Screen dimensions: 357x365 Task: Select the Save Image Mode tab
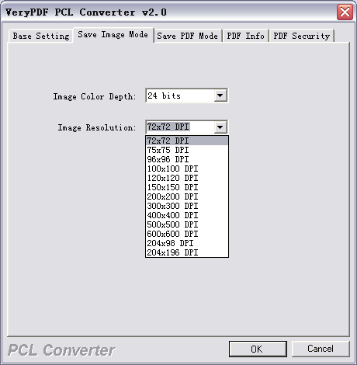point(113,35)
